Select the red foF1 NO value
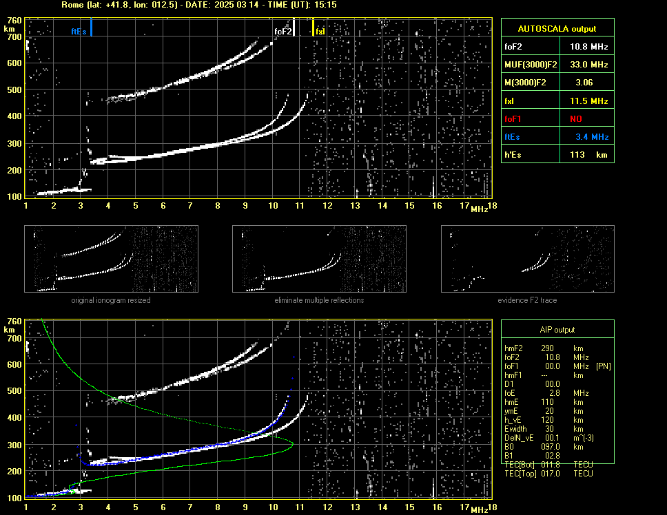Viewport: 667px width, 515px height. [576, 119]
